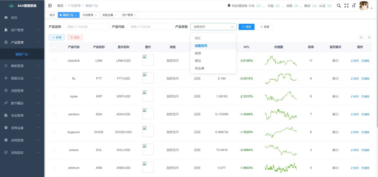This screenshot has width=378, height=177.
Task: Select 贵金属 from the type dropdown
Action: click(x=213, y=68)
